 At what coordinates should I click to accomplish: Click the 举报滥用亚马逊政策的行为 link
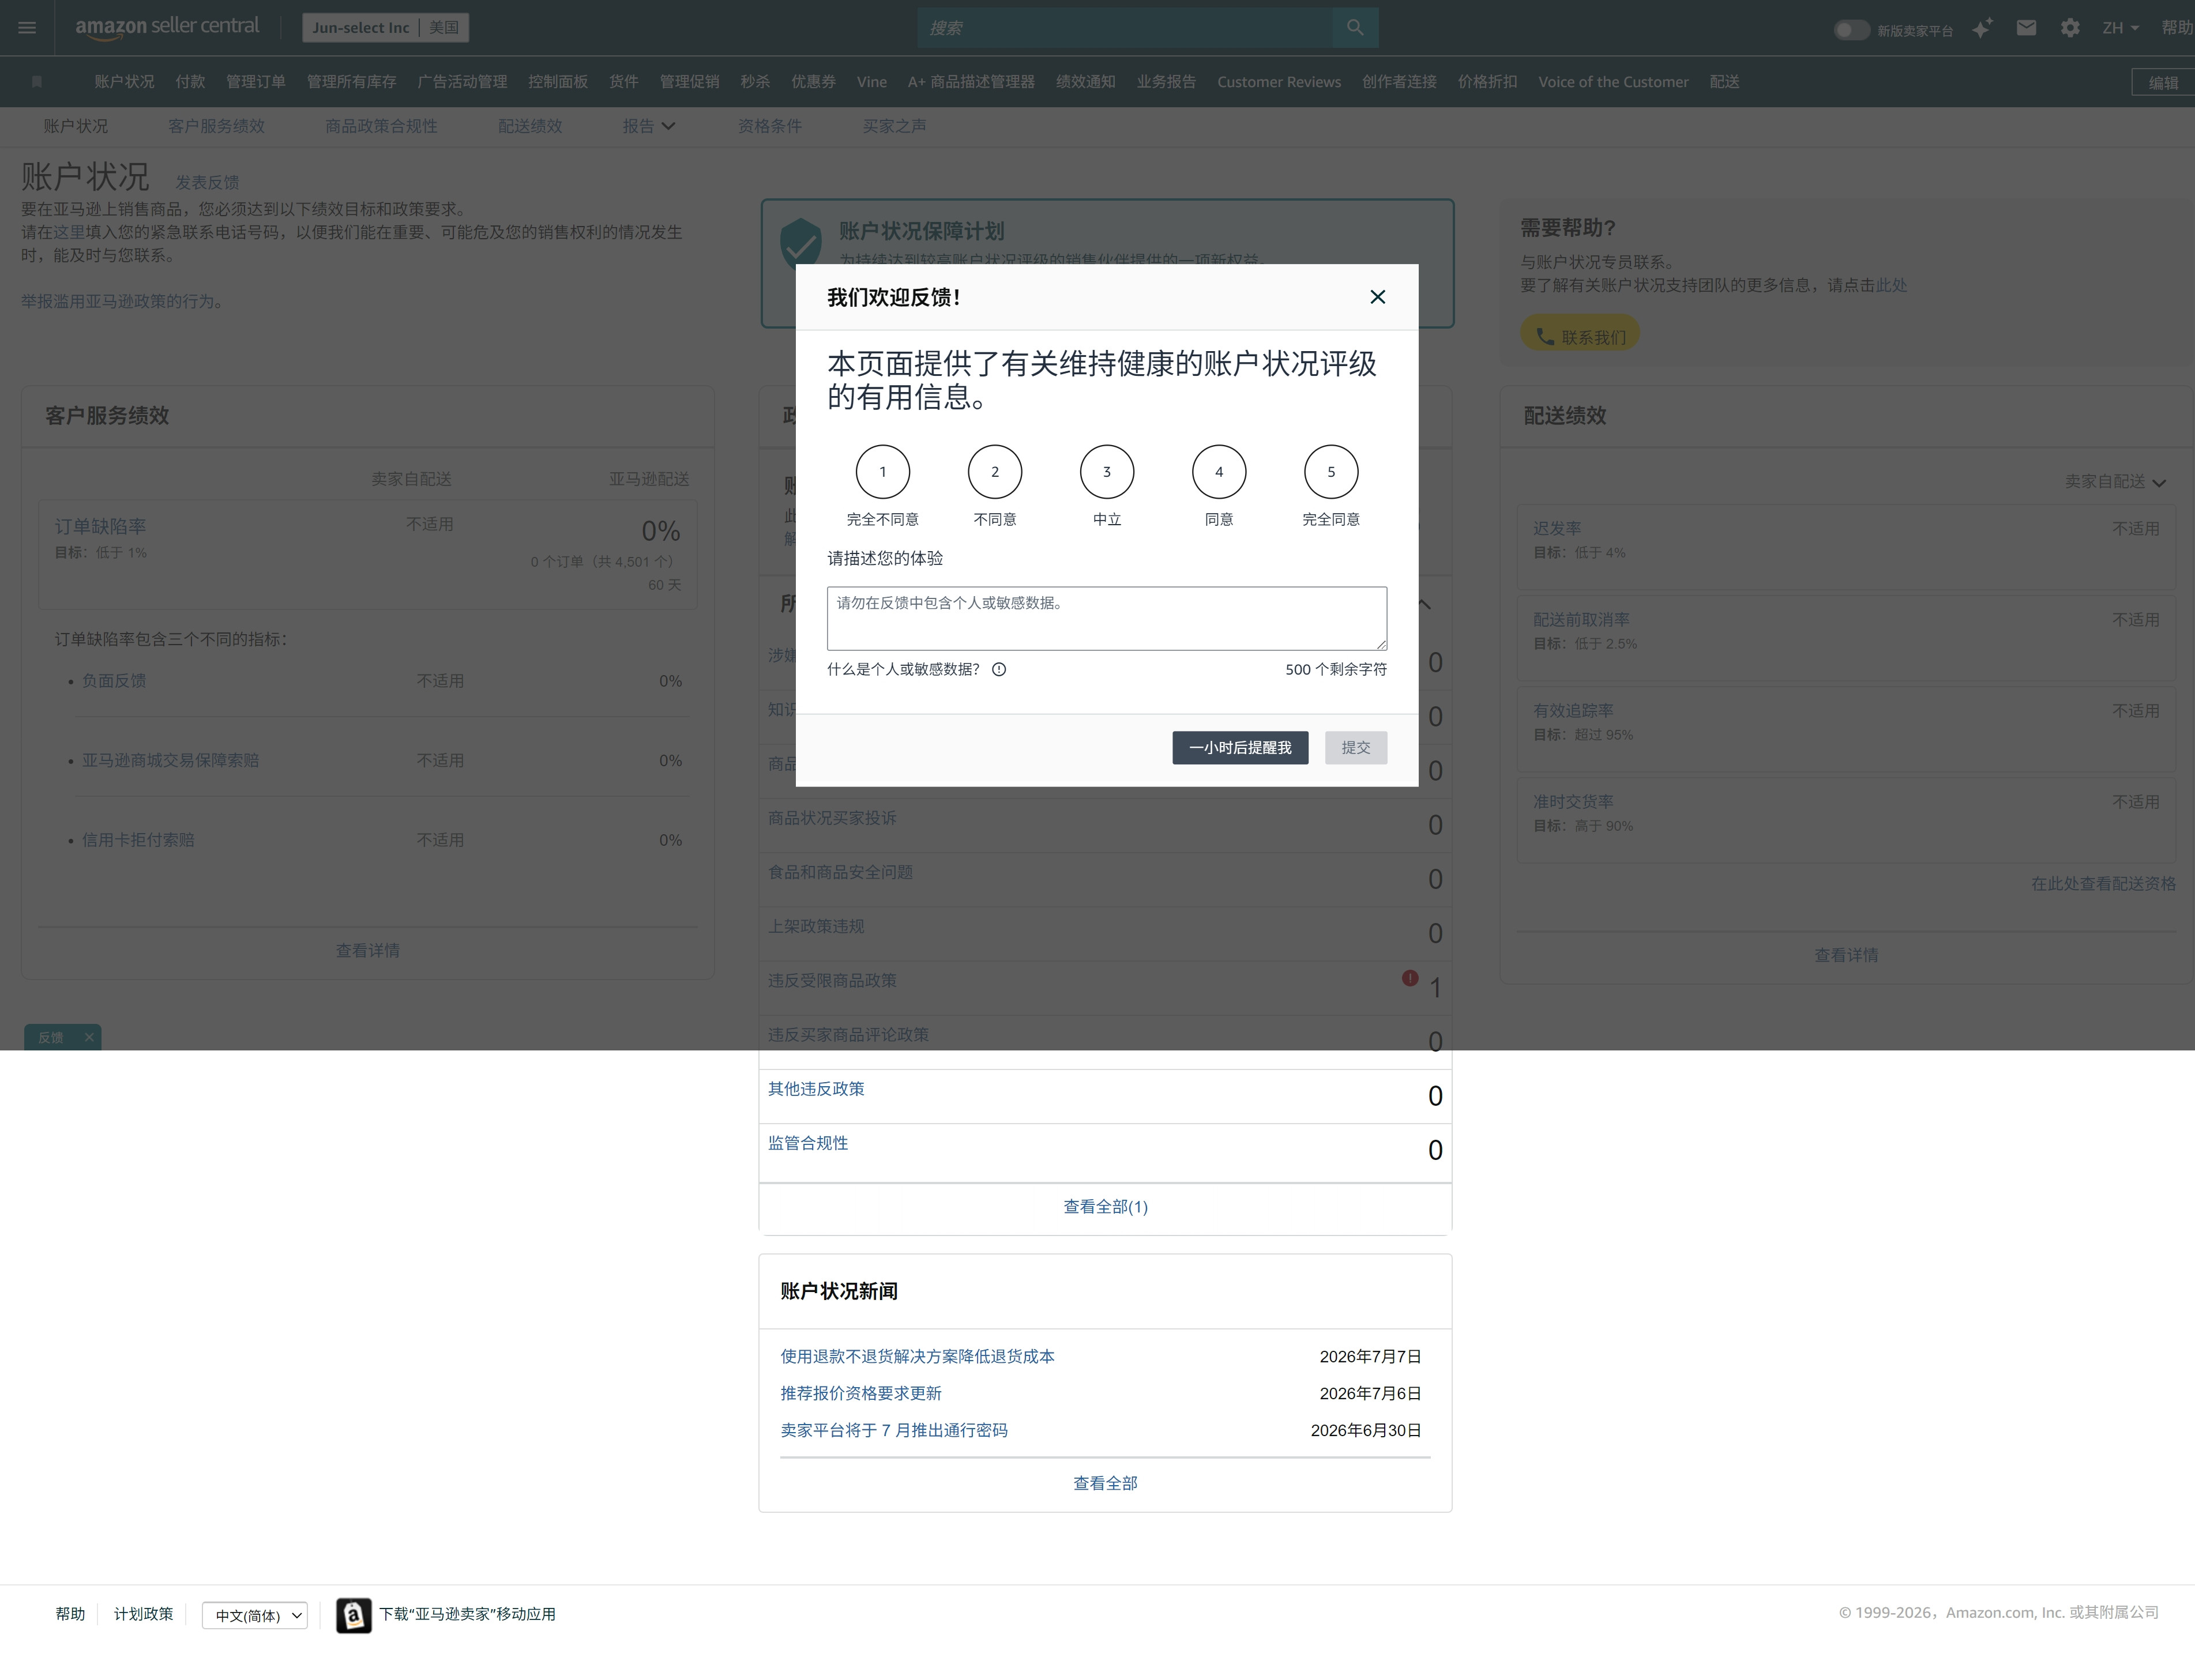pos(118,301)
